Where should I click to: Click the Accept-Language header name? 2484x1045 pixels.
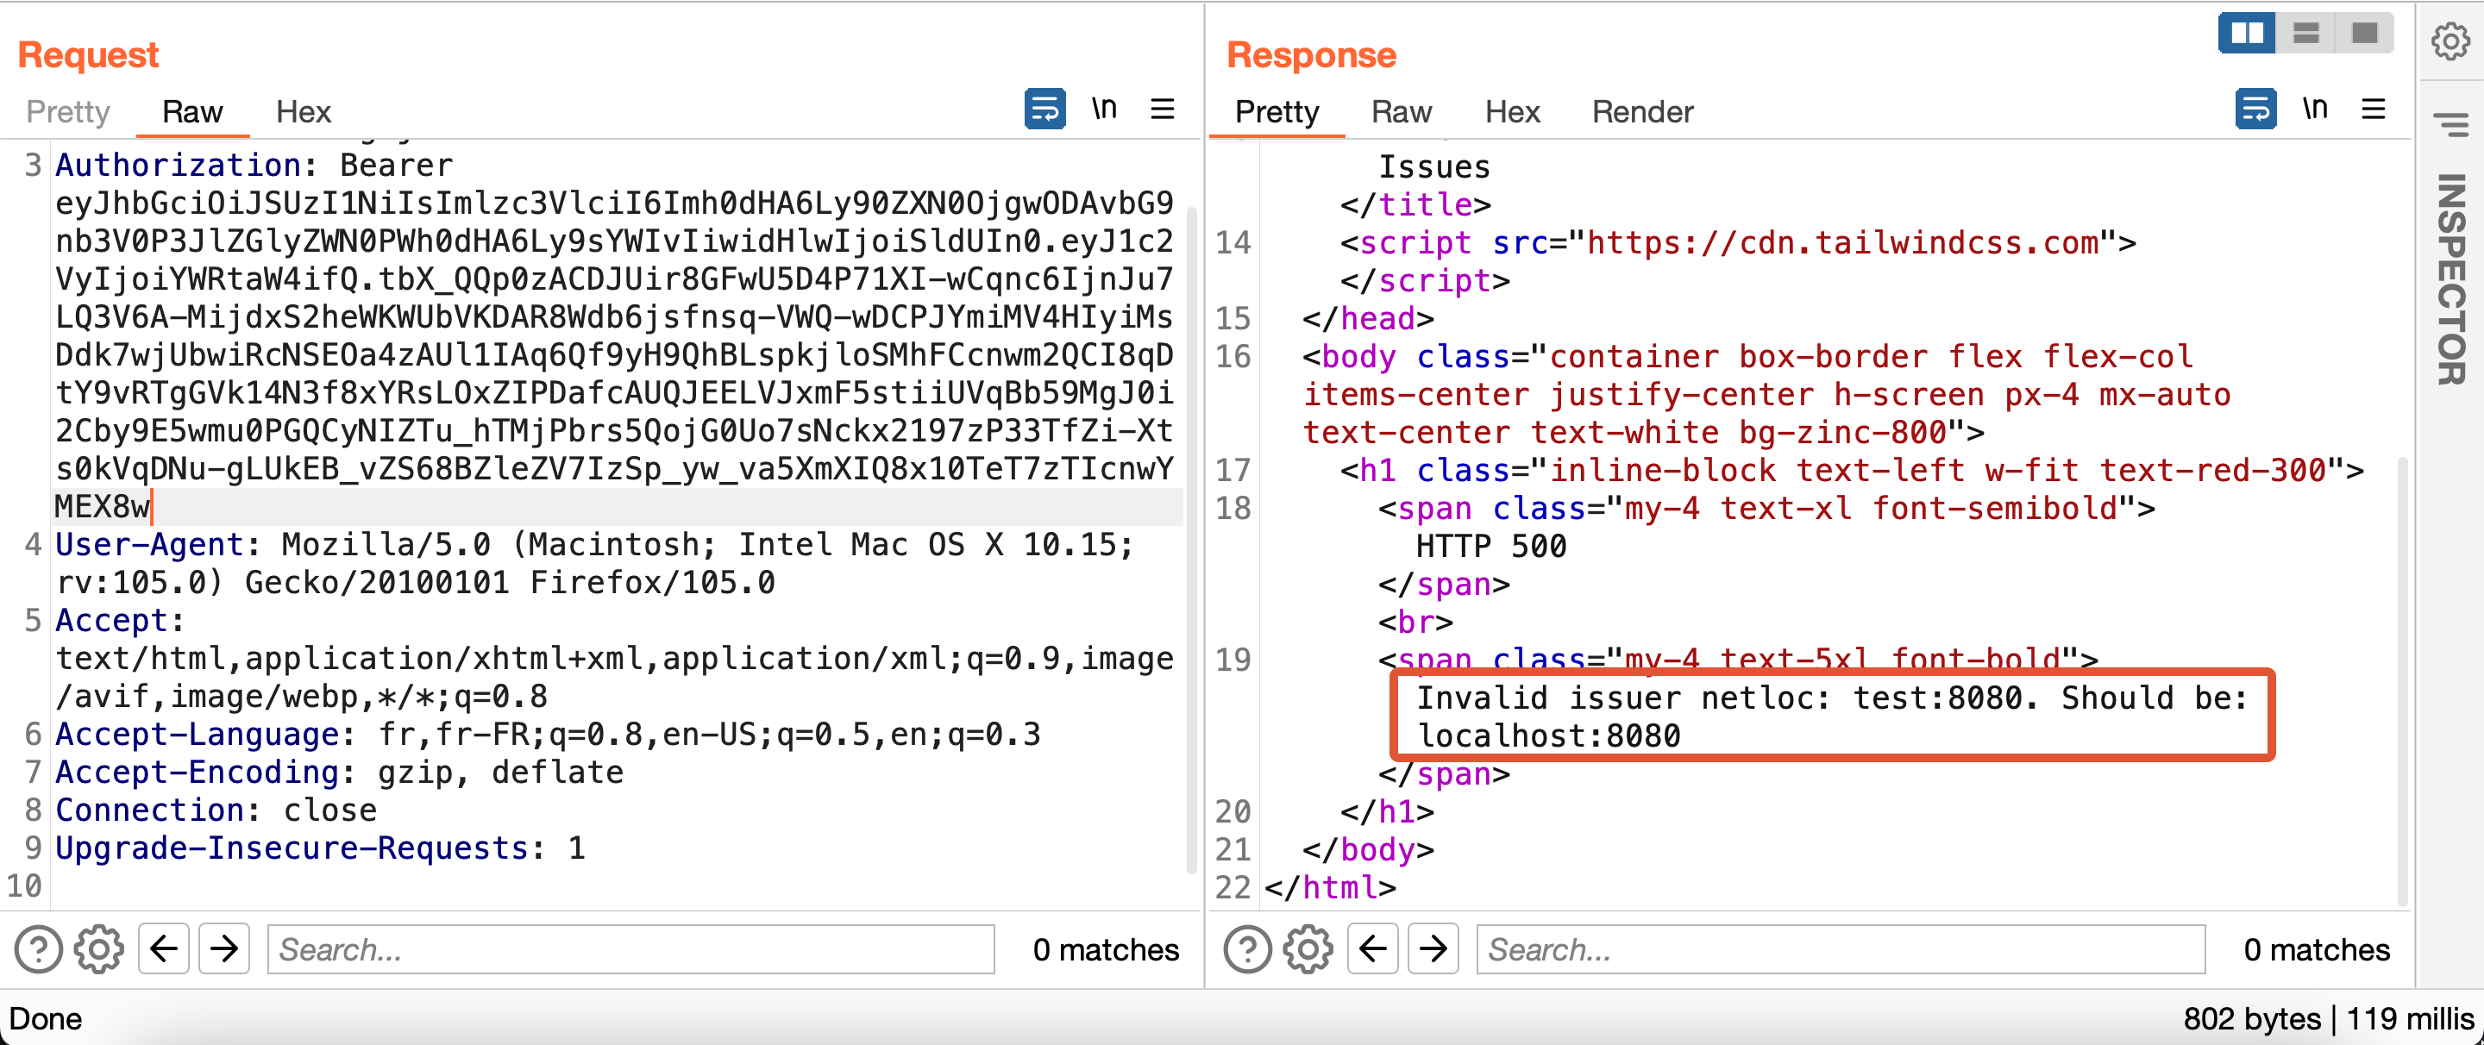point(198,735)
